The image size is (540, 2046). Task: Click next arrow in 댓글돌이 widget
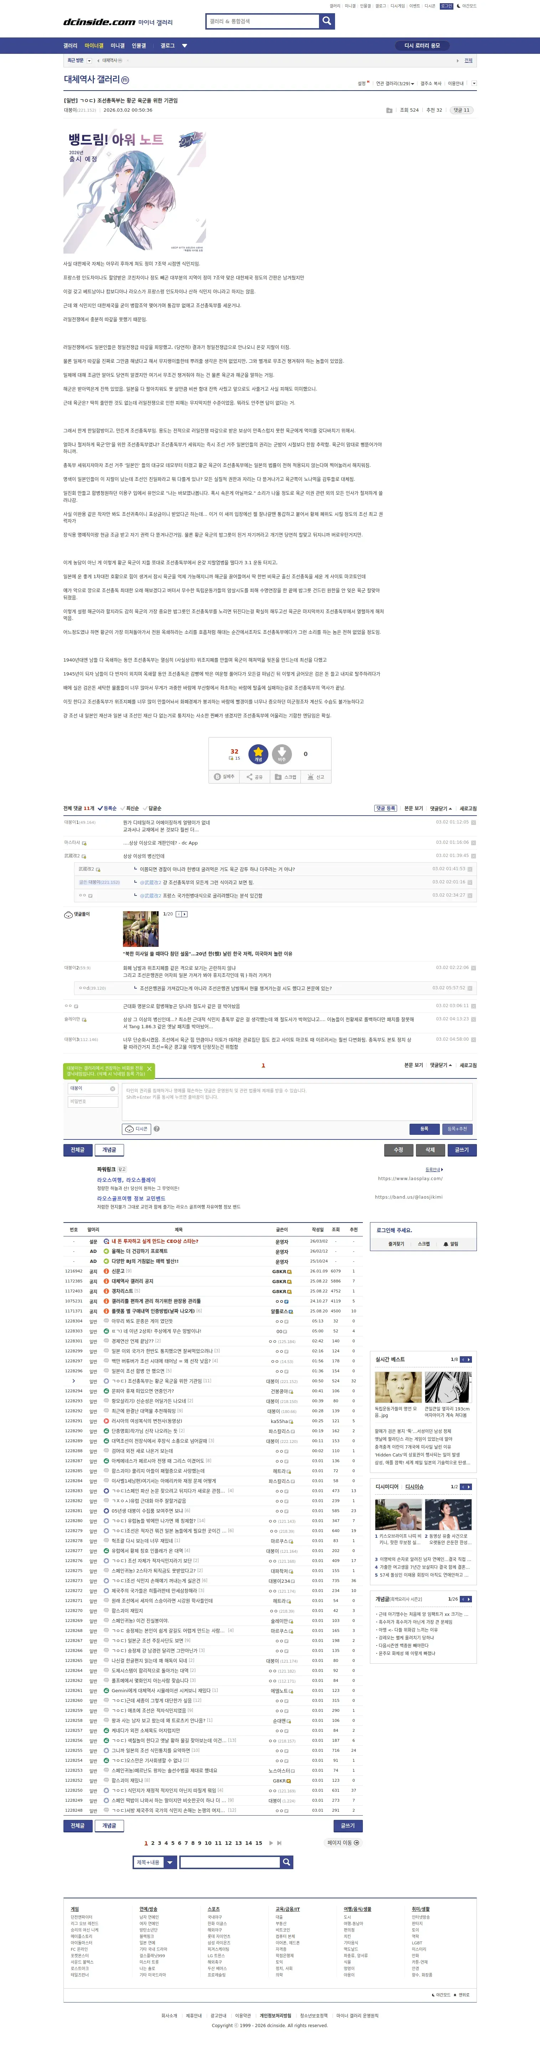click(185, 914)
